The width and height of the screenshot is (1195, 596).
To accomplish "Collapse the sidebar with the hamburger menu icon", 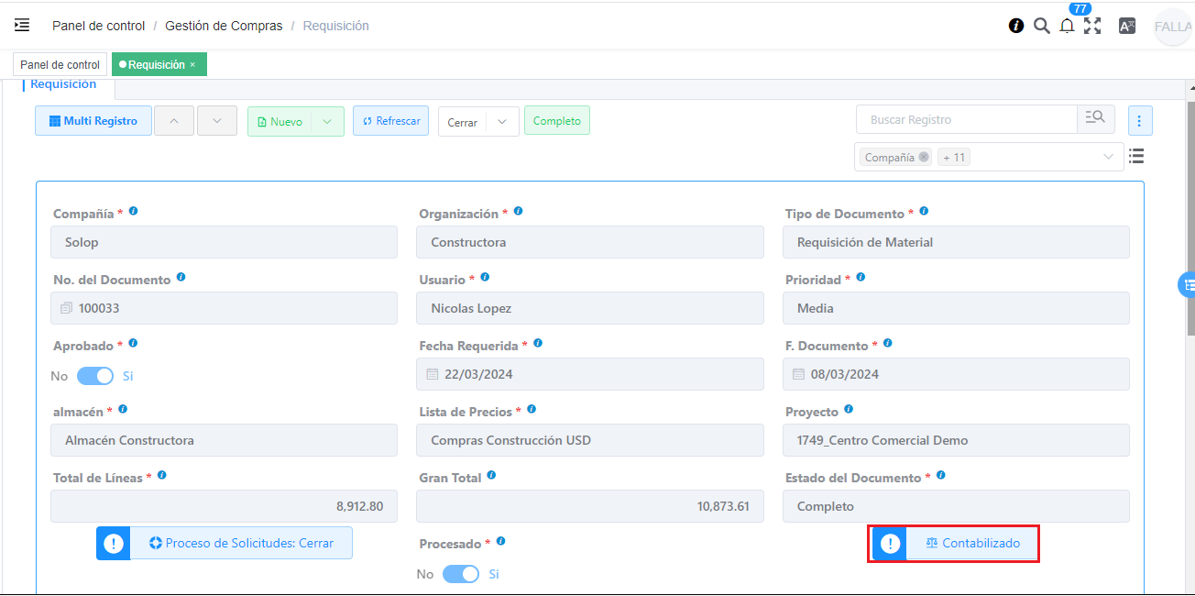I will [22, 26].
